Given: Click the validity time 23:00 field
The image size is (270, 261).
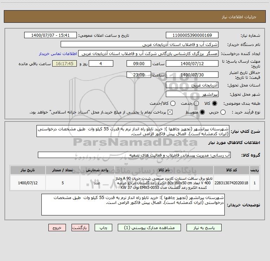Looking at the screenshot, I should point(139,75).
